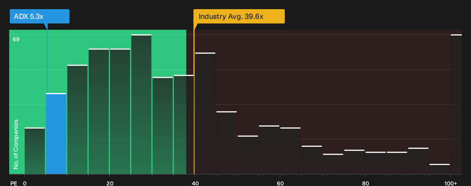Image resolution: width=471 pixels, height=186 pixels.
Task: Click the x-axis label 60
Action: tap(280, 183)
